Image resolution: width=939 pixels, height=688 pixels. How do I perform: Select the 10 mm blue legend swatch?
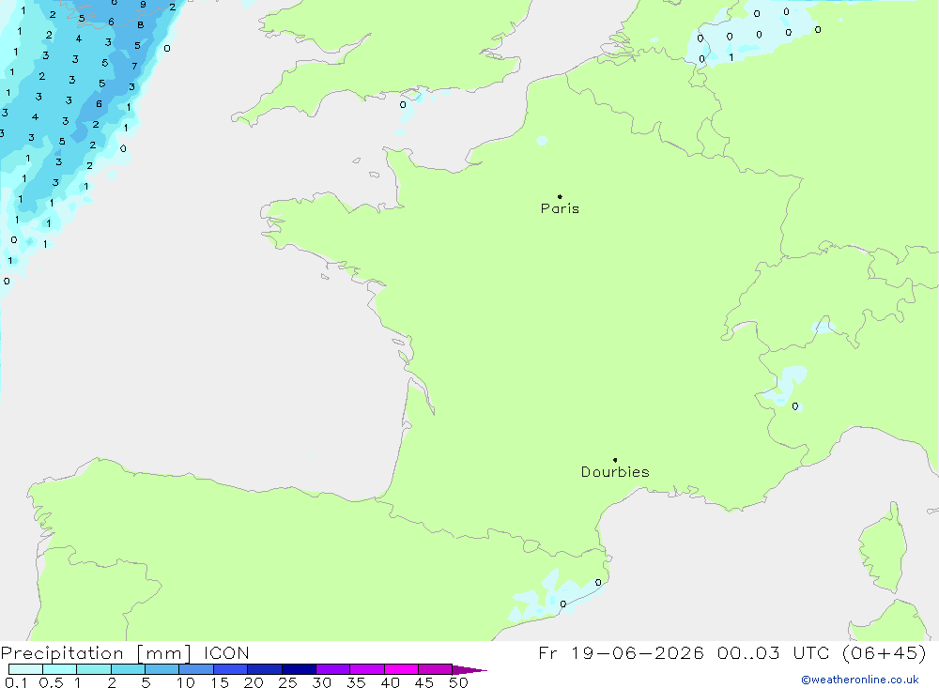click(196, 669)
